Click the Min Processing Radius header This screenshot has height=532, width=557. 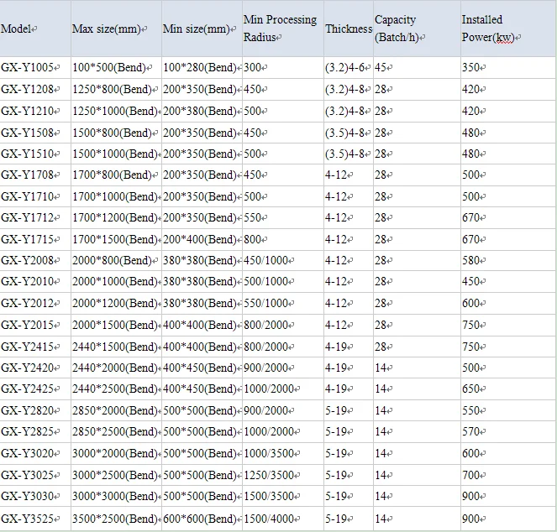(281, 28)
